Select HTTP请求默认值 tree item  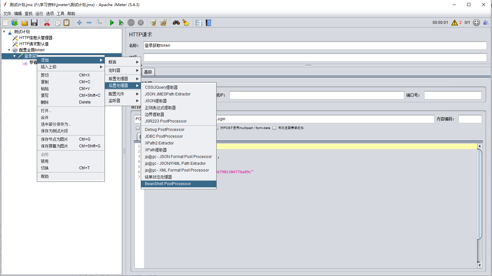[x=34, y=44]
